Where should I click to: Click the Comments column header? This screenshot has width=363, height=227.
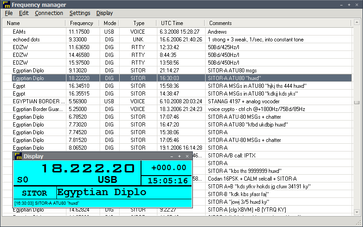click(x=220, y=23)
